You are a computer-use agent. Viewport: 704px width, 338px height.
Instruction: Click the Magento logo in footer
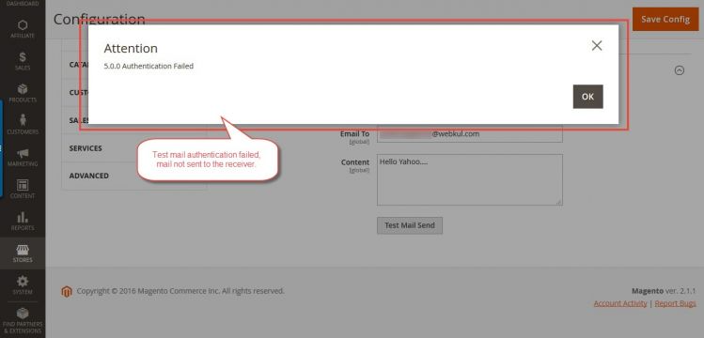click(x=67, y=292)
